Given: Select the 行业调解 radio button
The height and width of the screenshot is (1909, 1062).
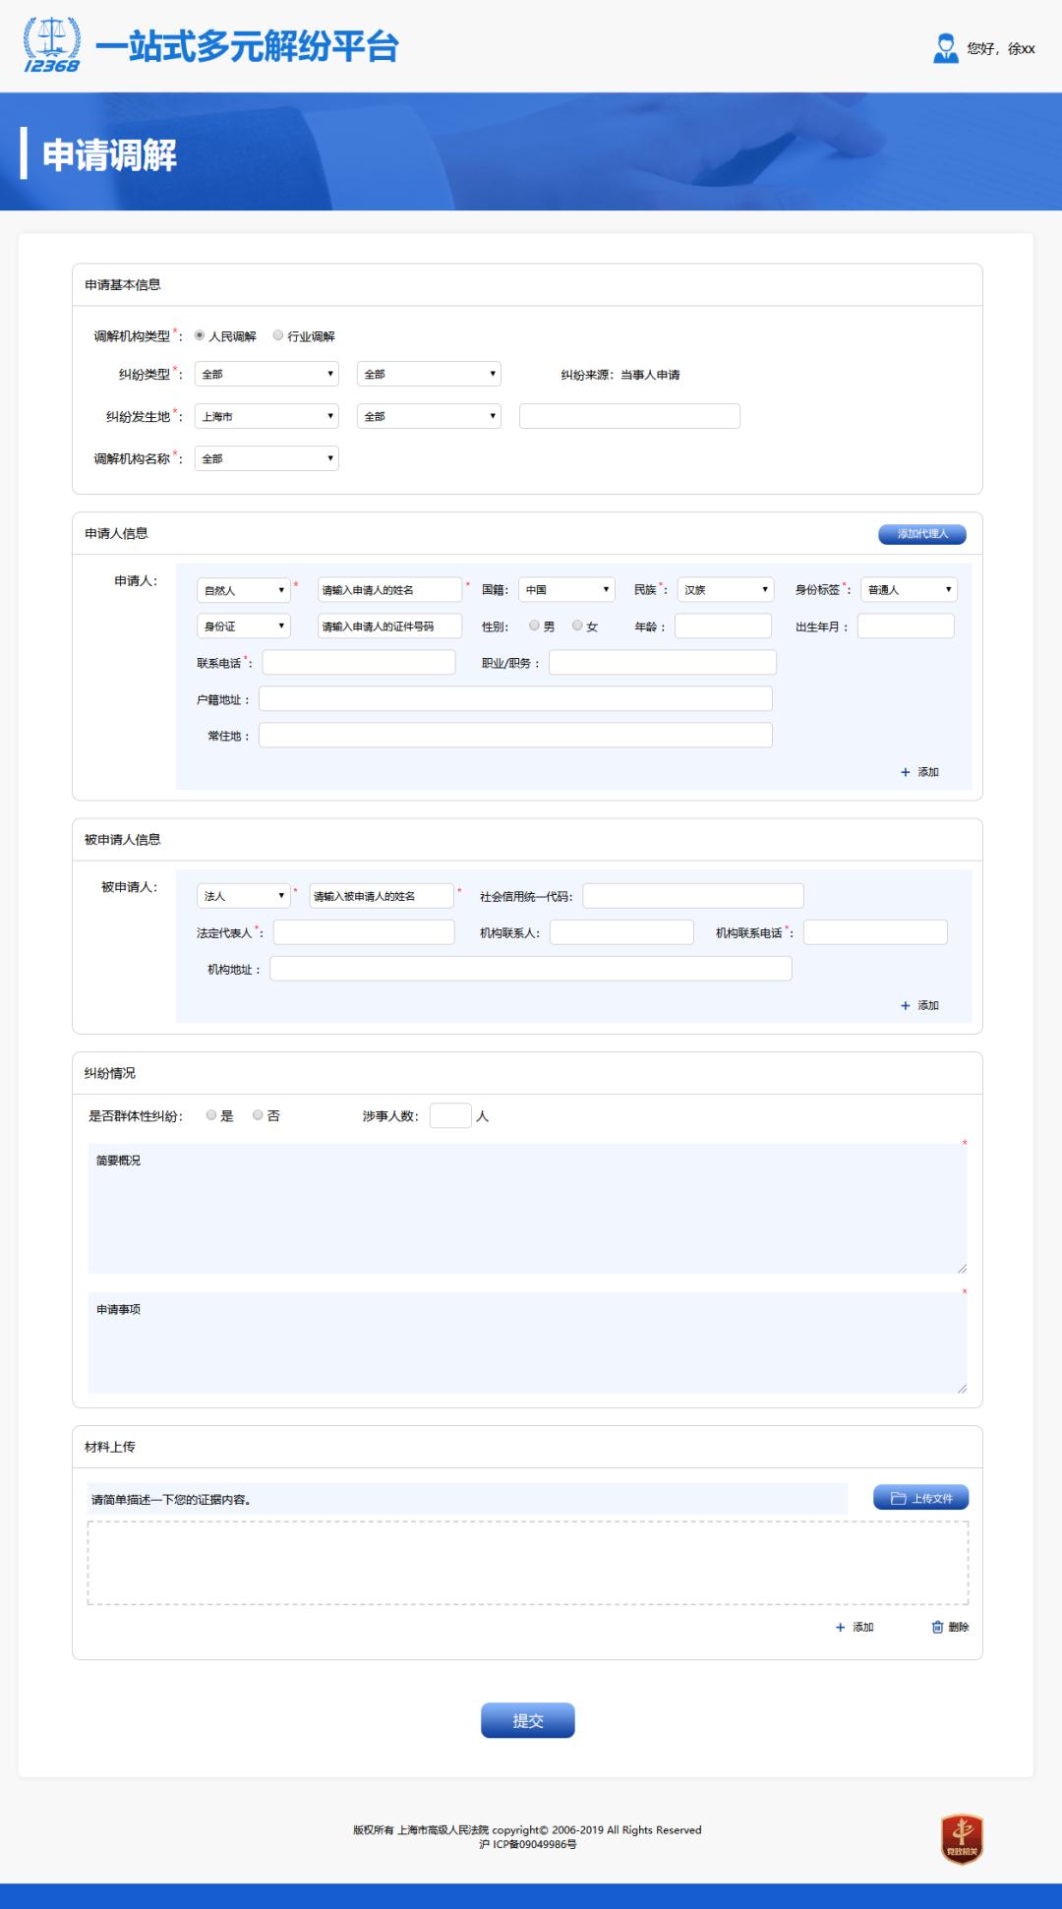Looking at the screenshot, I should point(278,335).
